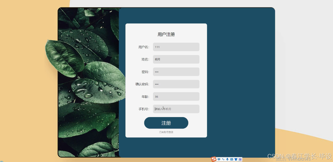Click the 密码: label
Viewport: 333px width, 162px height.
click(x=145, y=72)
